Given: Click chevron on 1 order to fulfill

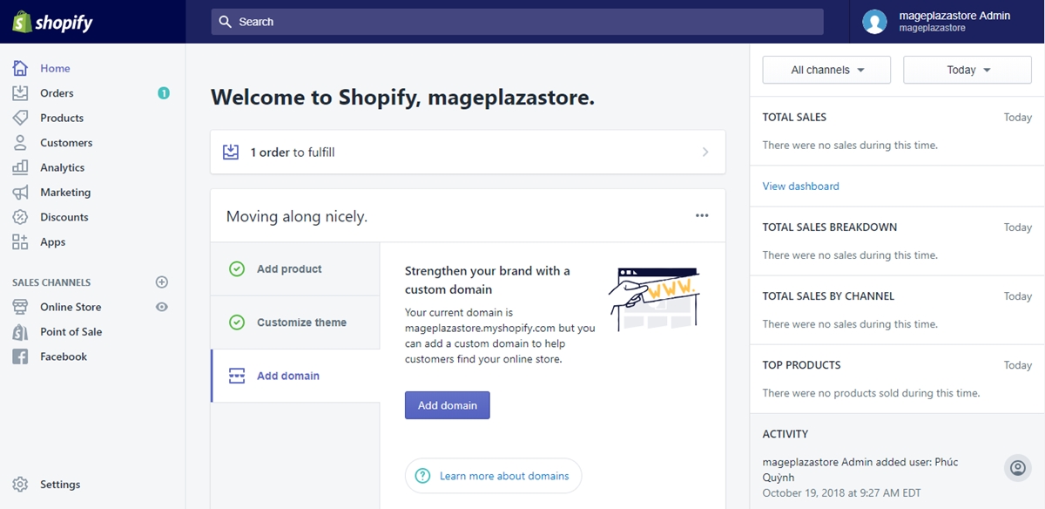Looking at the screenshot, I should click(x=705, y=153).
